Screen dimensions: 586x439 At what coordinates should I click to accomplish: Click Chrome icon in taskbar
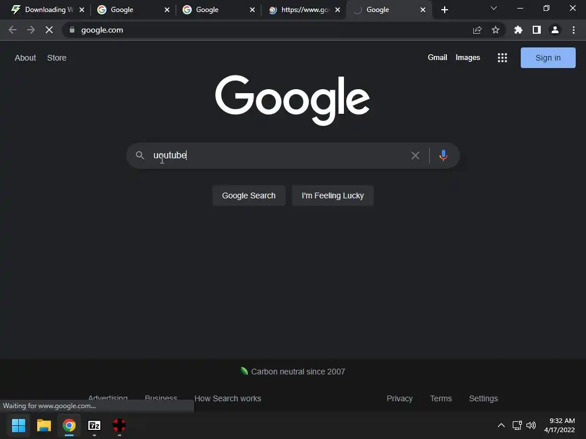(69, 425)
